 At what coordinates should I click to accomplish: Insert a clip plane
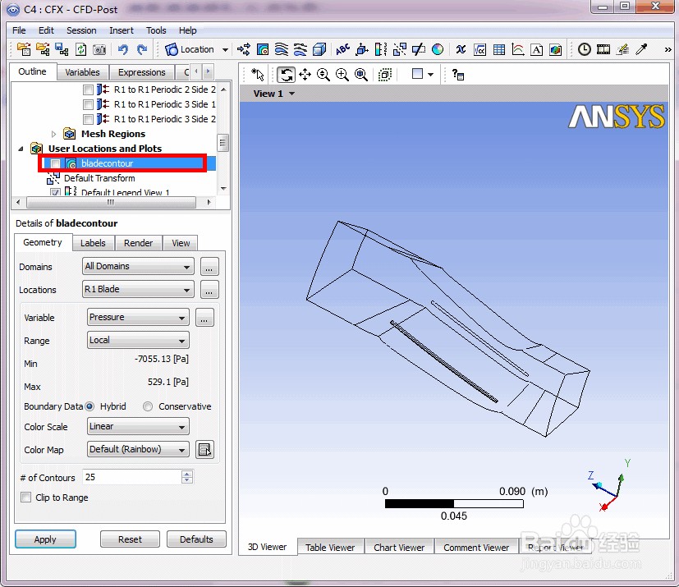pyautogui.click(x=418, y=49)
